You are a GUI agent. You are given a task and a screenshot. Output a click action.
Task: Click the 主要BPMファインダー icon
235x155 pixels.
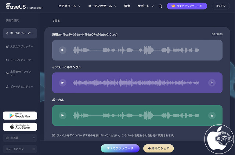7,73
